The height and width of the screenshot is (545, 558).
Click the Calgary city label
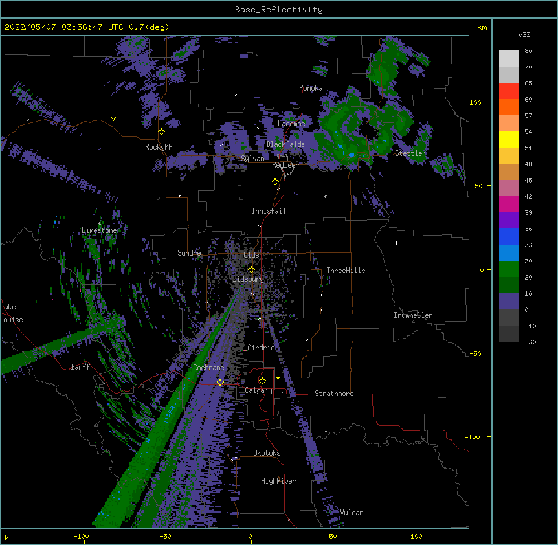pos(258,390)
